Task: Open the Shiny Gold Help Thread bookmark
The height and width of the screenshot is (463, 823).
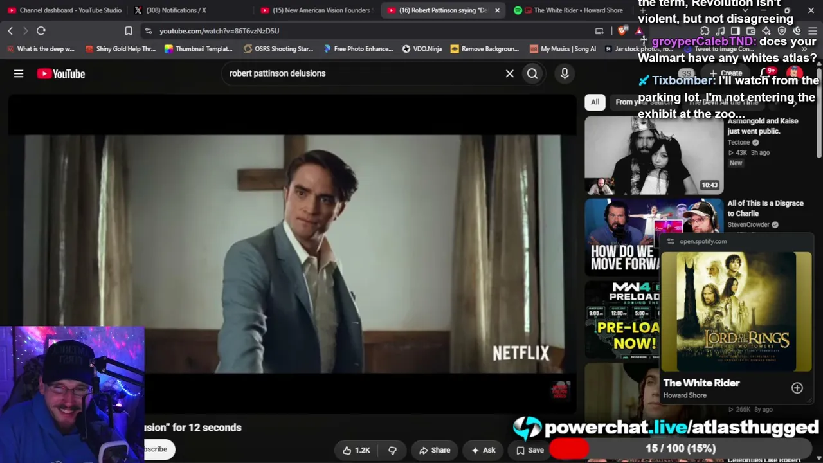Action: [121, 49]
